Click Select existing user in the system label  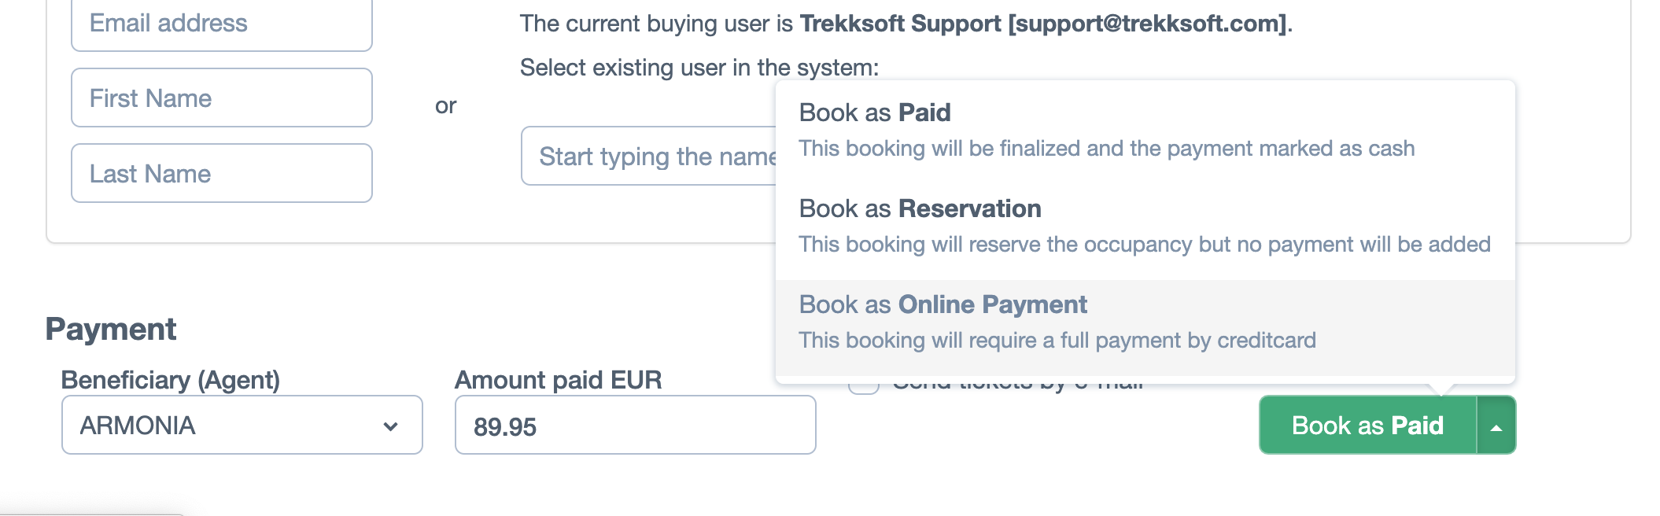point(699,68)
